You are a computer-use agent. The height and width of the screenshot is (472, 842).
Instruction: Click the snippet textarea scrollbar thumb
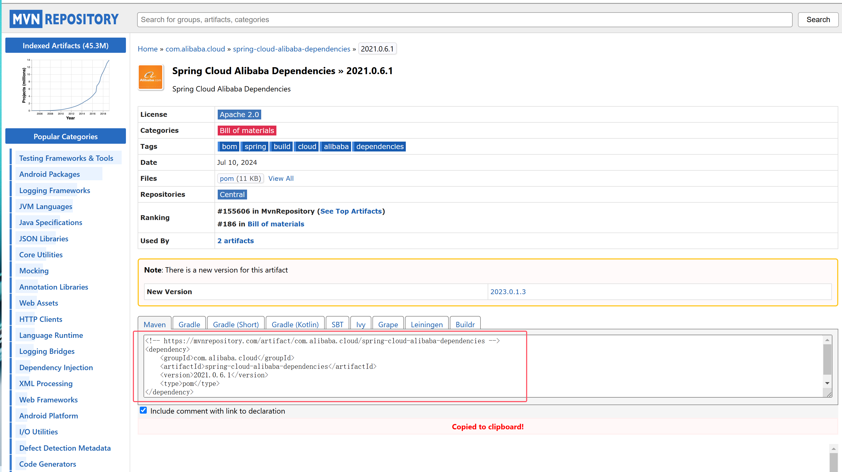coord(827,359)
